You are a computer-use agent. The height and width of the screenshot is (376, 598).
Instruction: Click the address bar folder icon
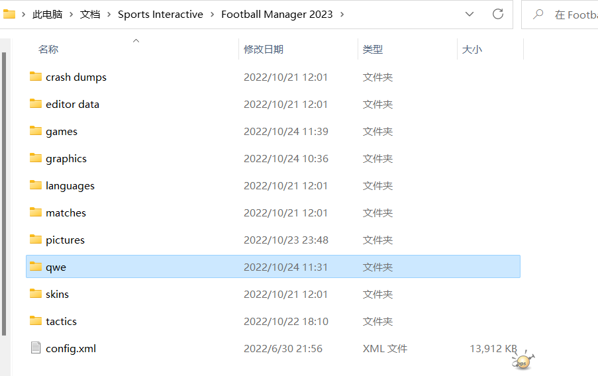pyautogui.click(x=9, y=15)
